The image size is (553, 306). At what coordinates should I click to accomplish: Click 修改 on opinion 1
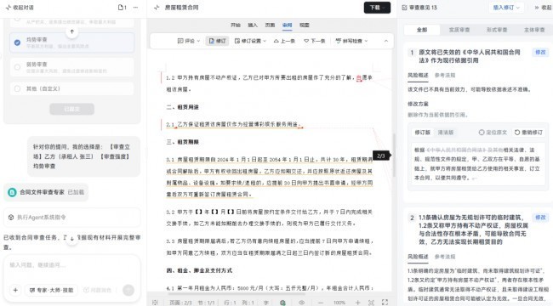click(x=540, y=52)
